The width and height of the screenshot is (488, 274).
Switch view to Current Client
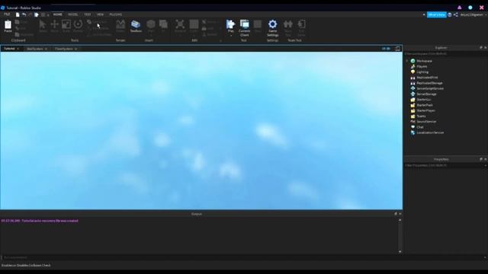tap(244, 27)
